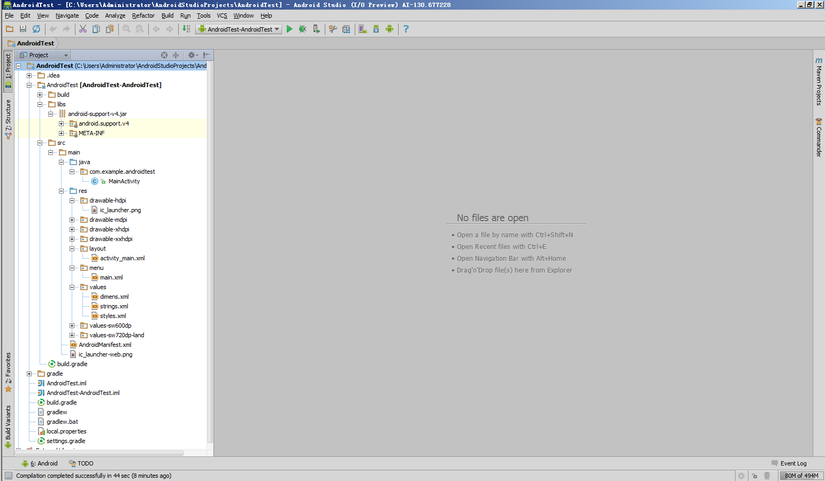Click the Help question mark icon

(406, 29)
